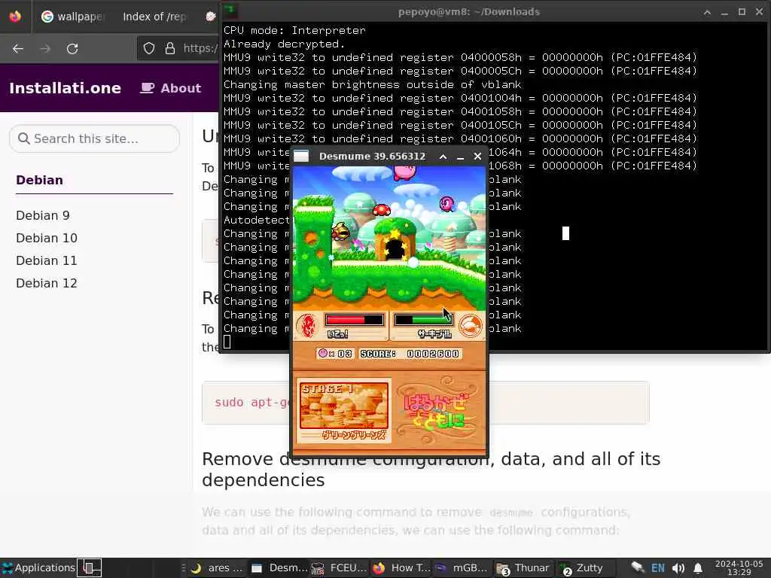Reload the page in Firefox
Screen dimensions: 771x578
click(x=72, y=49)
